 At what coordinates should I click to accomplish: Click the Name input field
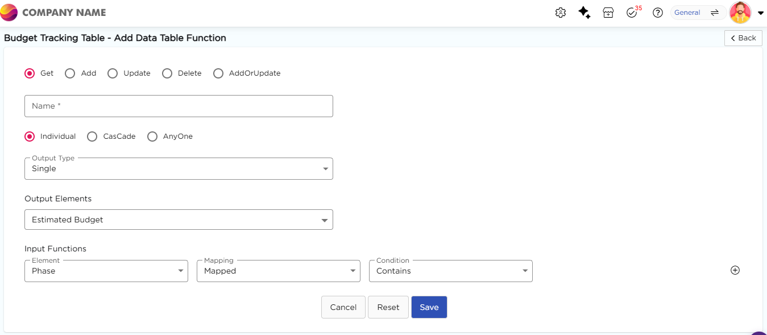(179, 106)
